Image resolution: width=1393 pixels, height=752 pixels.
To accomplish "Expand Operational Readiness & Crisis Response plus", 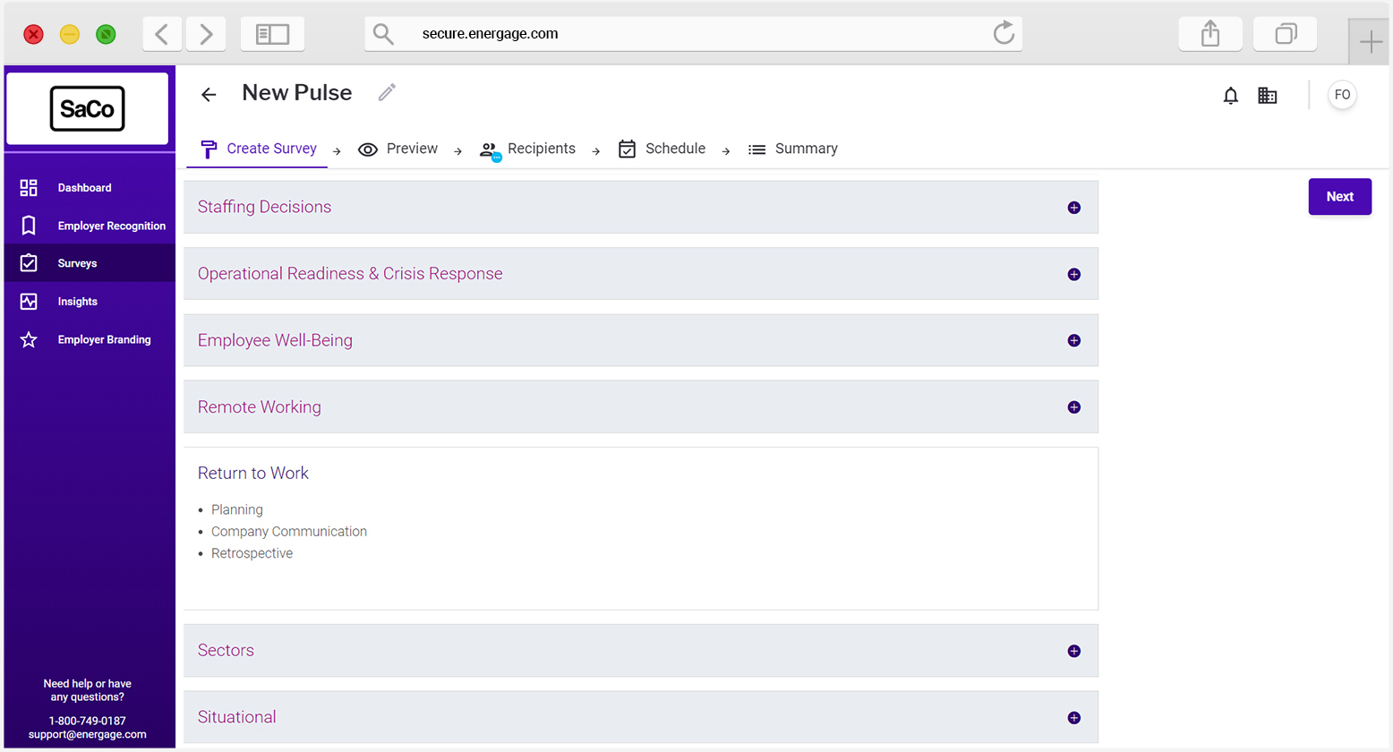I will coord(1074,275).
